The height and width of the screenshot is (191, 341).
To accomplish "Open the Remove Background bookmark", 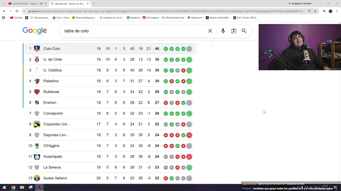I will tap(84, 18).
